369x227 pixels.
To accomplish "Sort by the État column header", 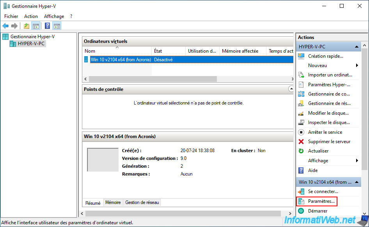I will click(168, 51).
